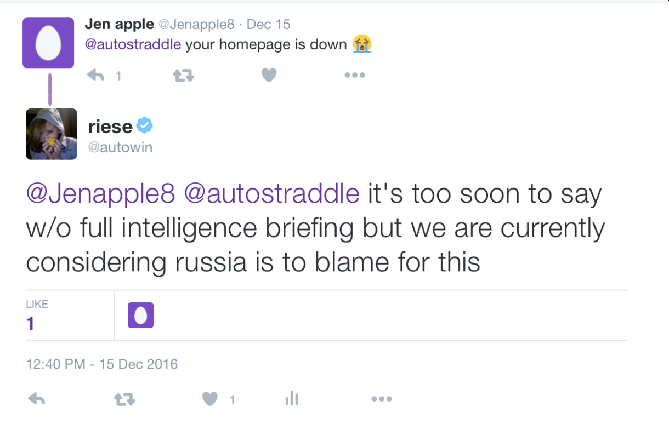
Task: Click the @autostraddle mention in Jen's tweet
Action: pos(133,44)
